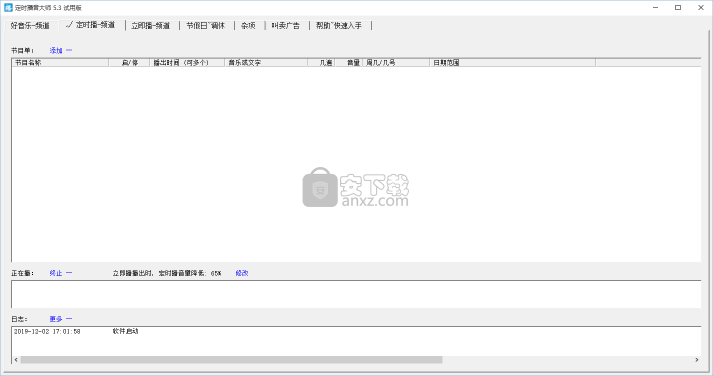Click the log horizontal scrollbar thumb
Image resolution: width=713 pixels, height=376 pixels.
tap(231, 359)
